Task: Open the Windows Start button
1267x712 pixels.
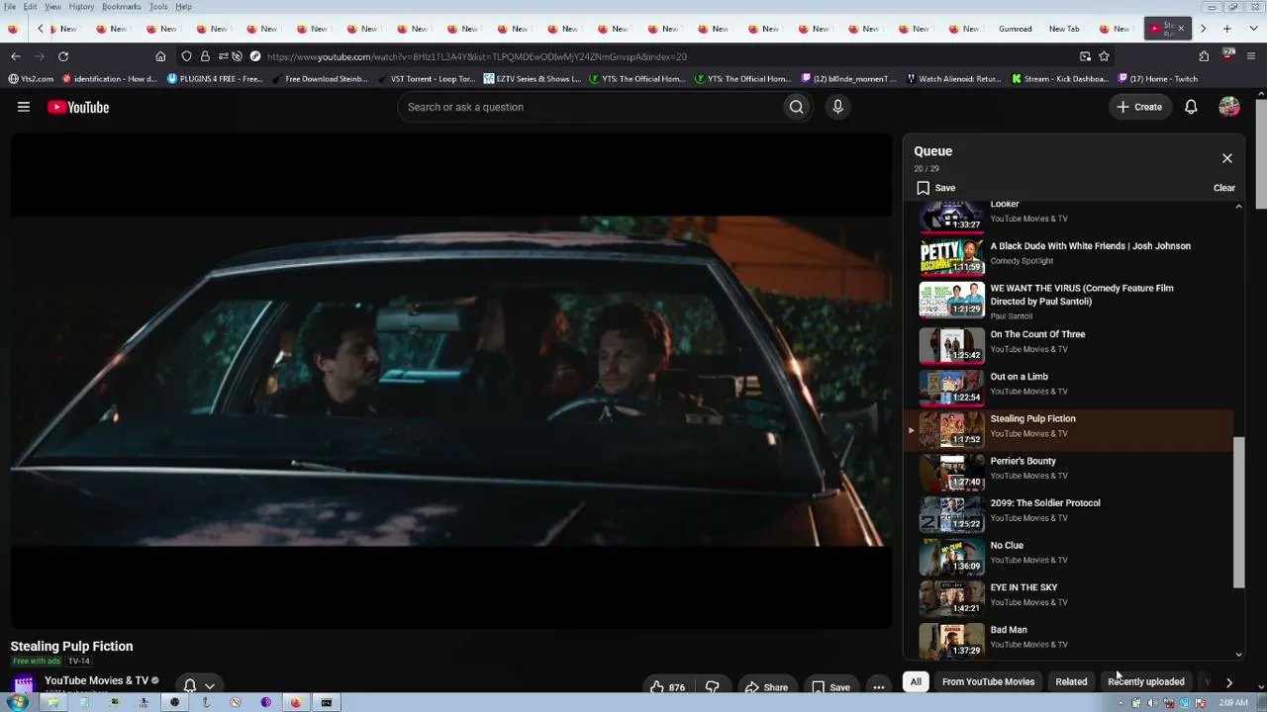Action: point(17,702)
